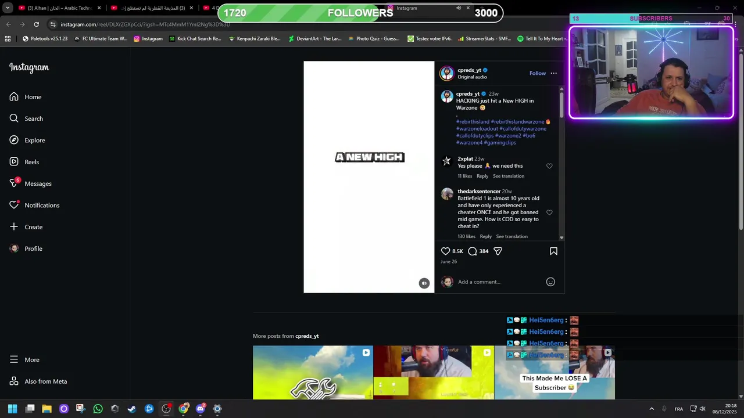Click Create to start a new post
This screenshot has width=744, height=418.
26,227
